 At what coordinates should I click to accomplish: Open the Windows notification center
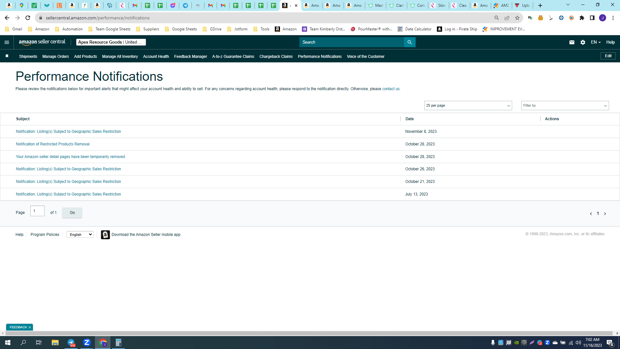tap(610, 343)
